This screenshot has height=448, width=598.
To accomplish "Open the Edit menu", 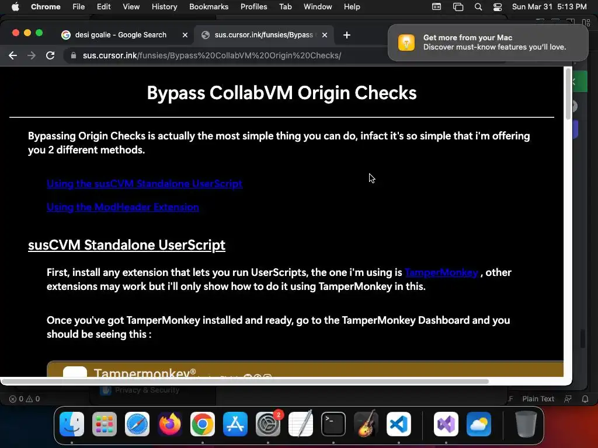I will (103, 7).
